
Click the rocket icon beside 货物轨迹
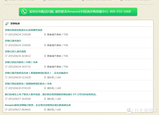coord(7,24)
